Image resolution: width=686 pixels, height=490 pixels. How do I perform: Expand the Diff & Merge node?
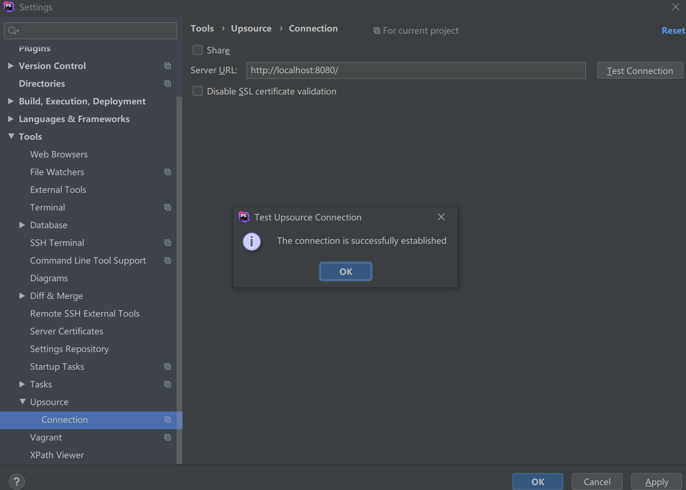[x=22, y=296]
